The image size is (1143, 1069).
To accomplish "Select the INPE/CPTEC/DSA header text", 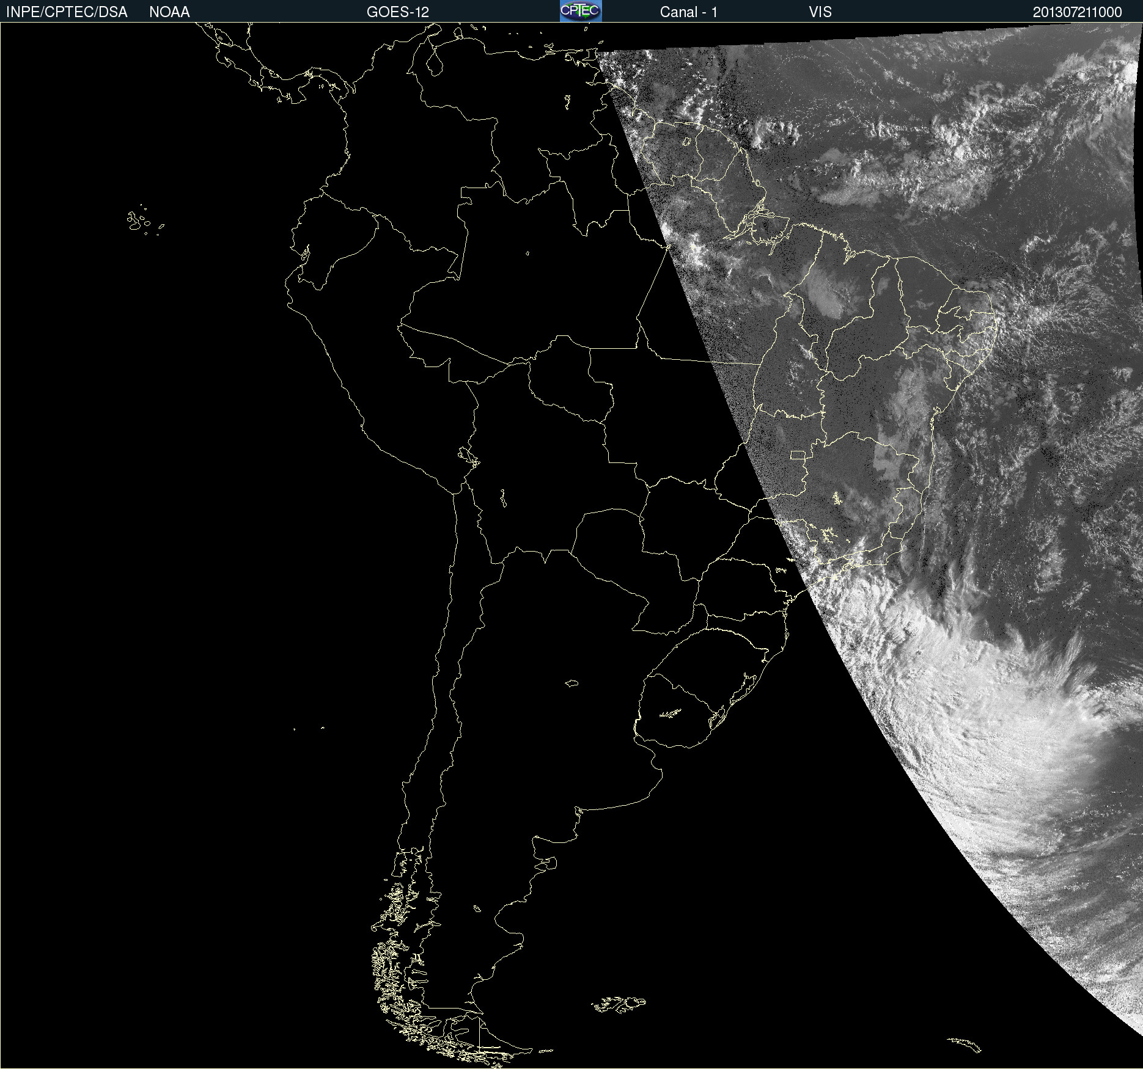I will tap(67, 12).
